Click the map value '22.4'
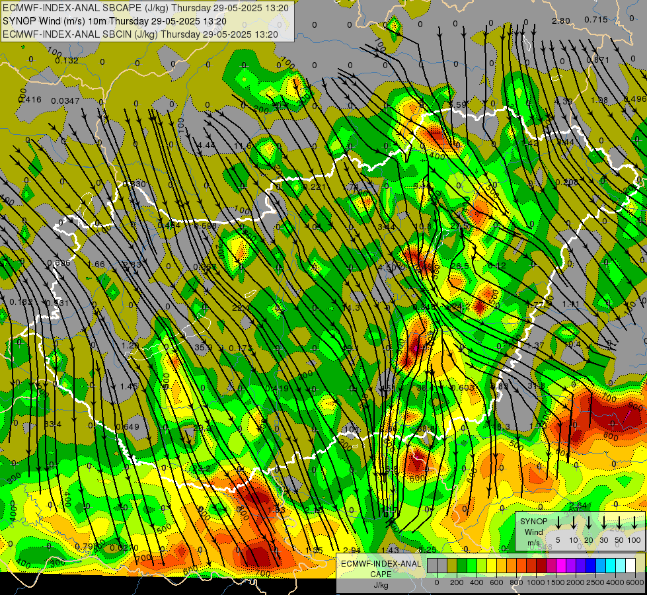 coord(241,307)
